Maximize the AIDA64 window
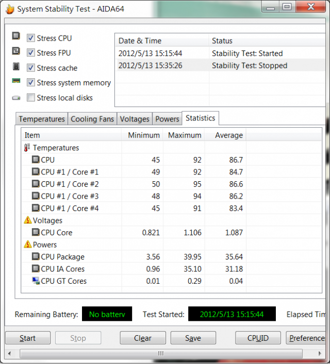330x364 pixels. [x=287, y=7]
